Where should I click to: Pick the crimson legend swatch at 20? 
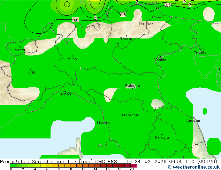tap(134, 165)
